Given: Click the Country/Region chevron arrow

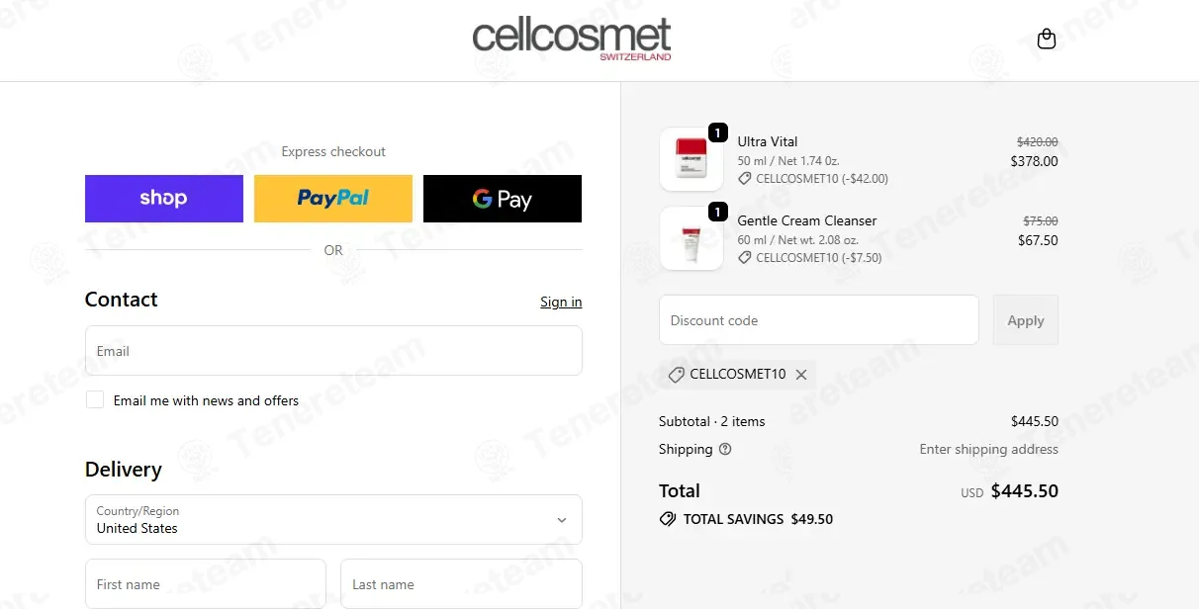Looking at the screenshot, I should (x=562, y=520).
